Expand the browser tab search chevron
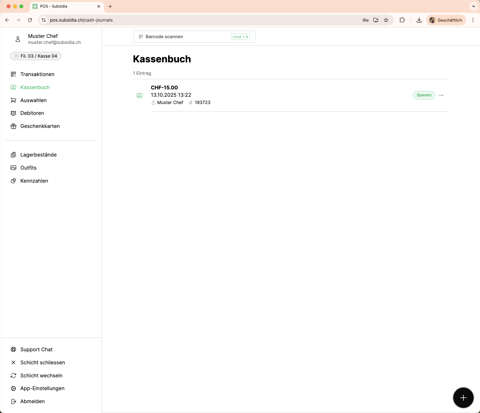Screen dimensions: 480x413 tap(473, 6)
